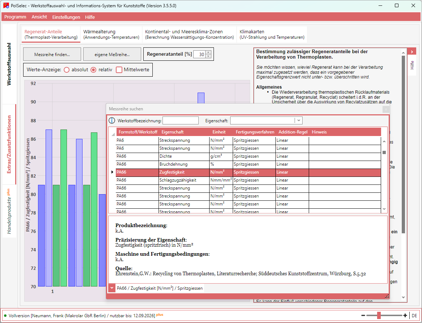Sort by the Fertigungsverfahren column header
The image size is (422, 323).
tap(255, 132)
